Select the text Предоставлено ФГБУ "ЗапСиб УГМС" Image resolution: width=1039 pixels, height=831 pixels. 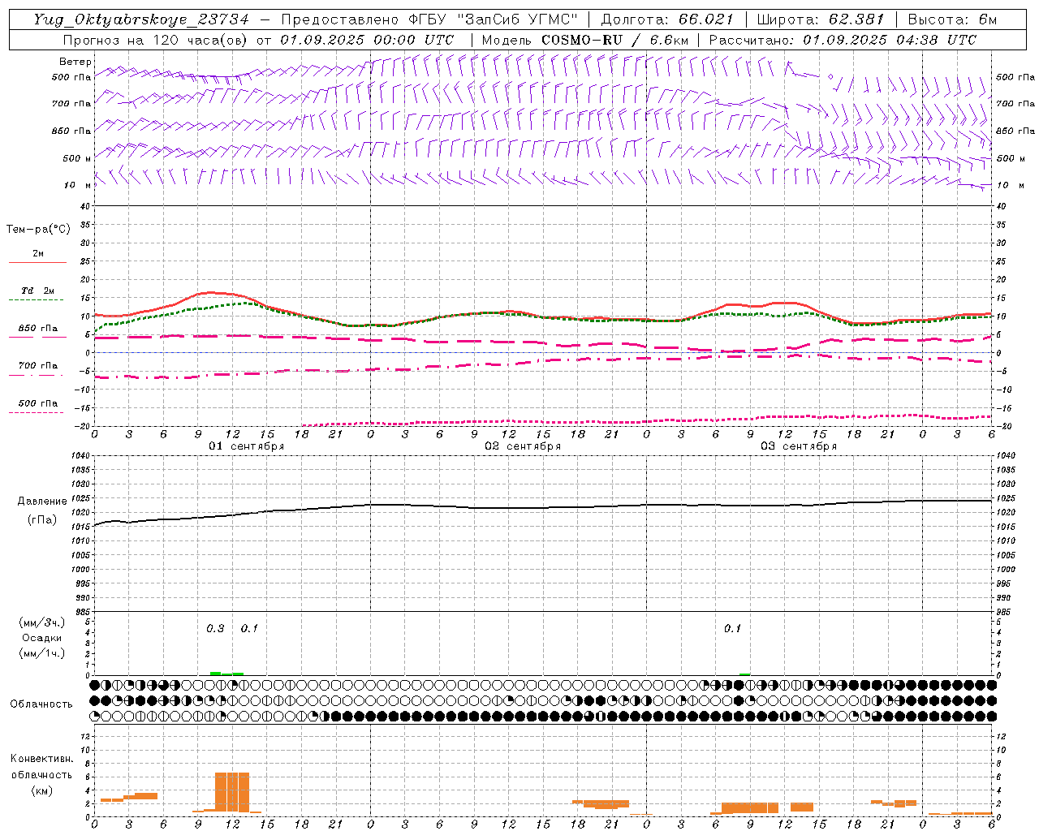click(429, 19)
